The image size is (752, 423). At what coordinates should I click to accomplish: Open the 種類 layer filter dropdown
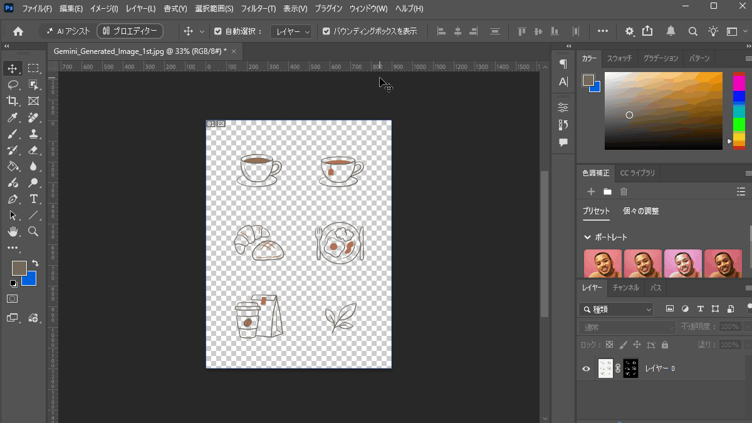tap(617, 309)
